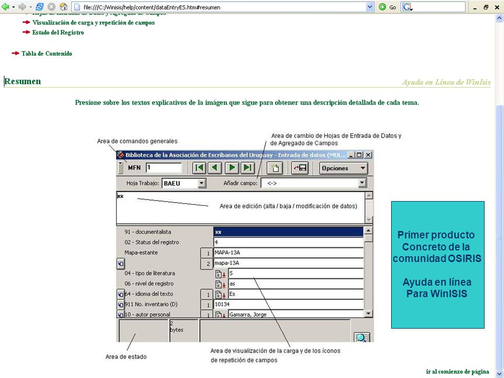Click the field list scroll up arrow
Image resolution: width=504 pixels, height=378 pixels.
(369, 230)
